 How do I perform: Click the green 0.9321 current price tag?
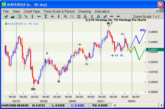pos(155,50)
